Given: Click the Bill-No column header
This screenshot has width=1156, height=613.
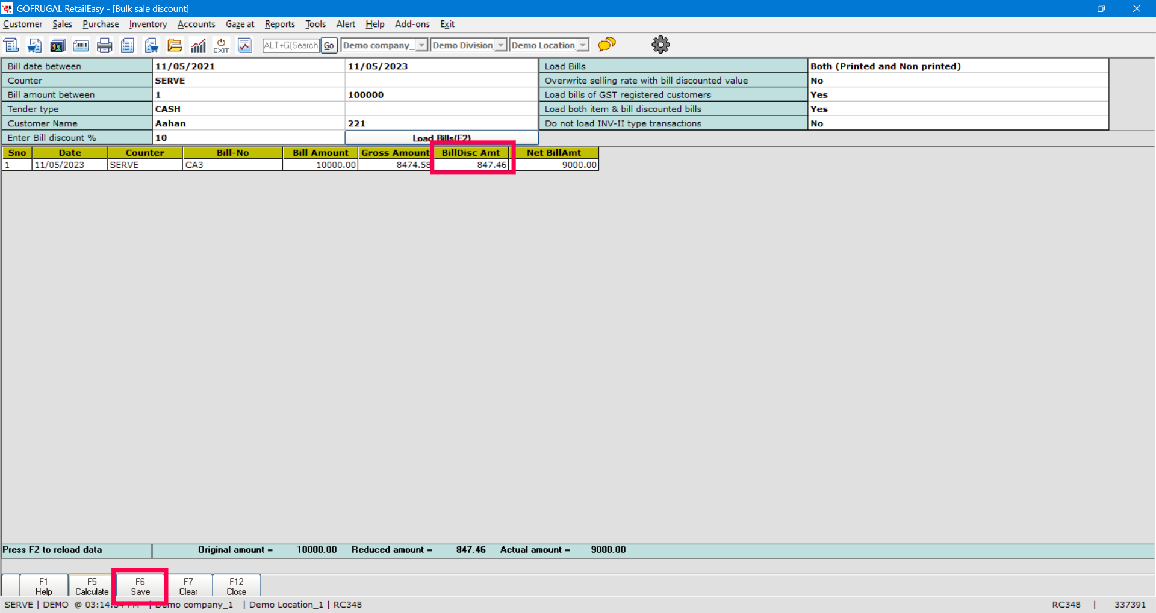Looking at the screenshot, I should coord(233,153).
